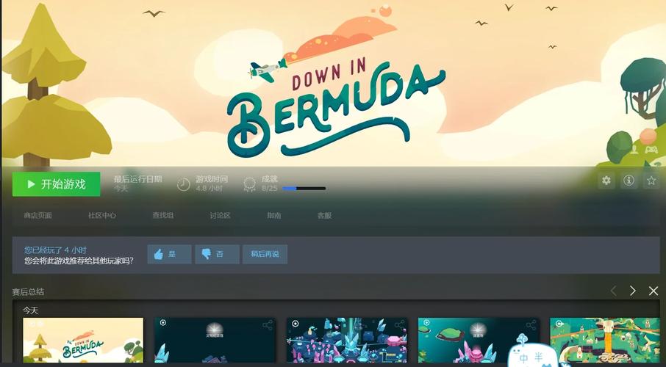The image size is (666, 367).
Task: Choose thumbs-down 否 to not recommend
Action: [217, 254]
